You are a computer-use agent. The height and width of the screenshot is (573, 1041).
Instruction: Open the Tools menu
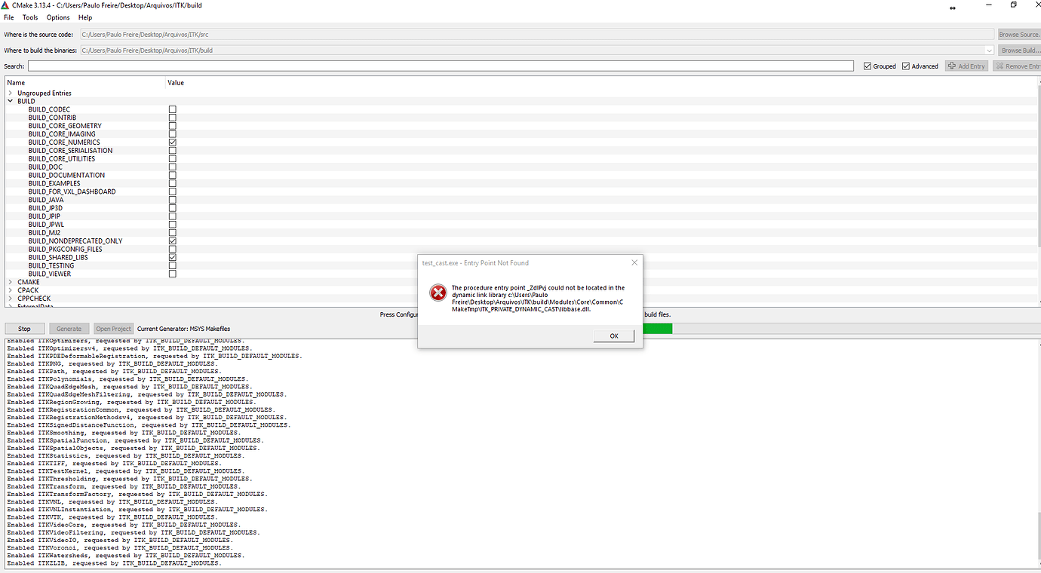tap(30, 17)
